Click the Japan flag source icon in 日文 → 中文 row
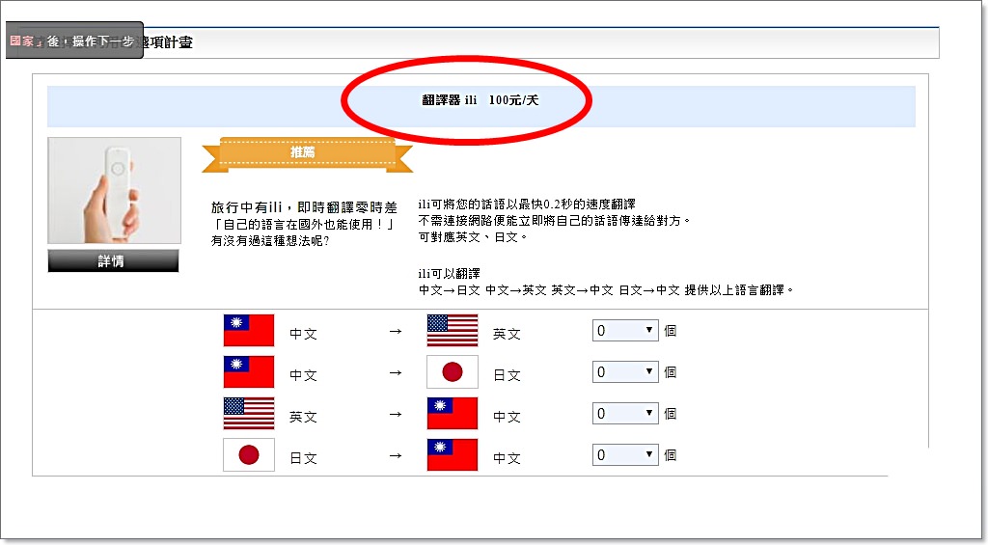This screenshot has height=545, width=988. (x=249, y=455)
